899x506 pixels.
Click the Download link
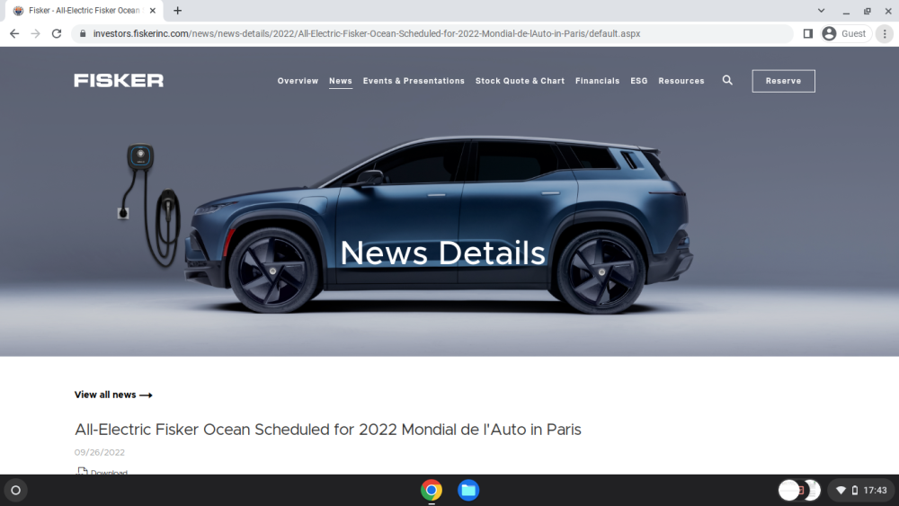(x=102, y=471)
